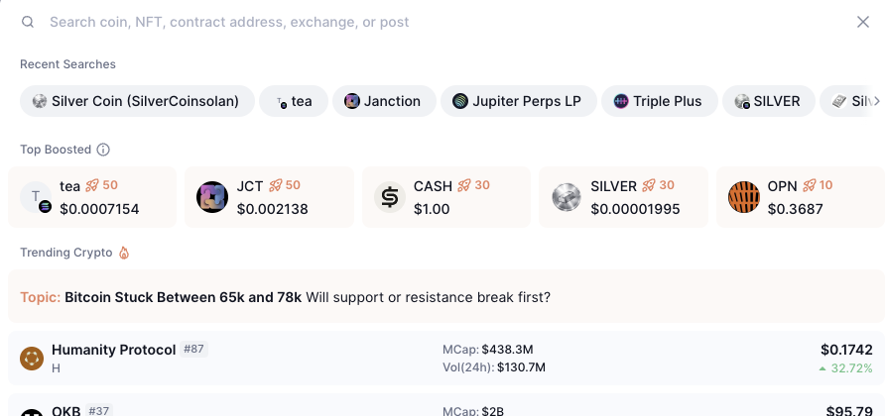Select the Silver Coin (SilverCoinsolan) recent search
The image size is (886, 416).
(137, 101)
